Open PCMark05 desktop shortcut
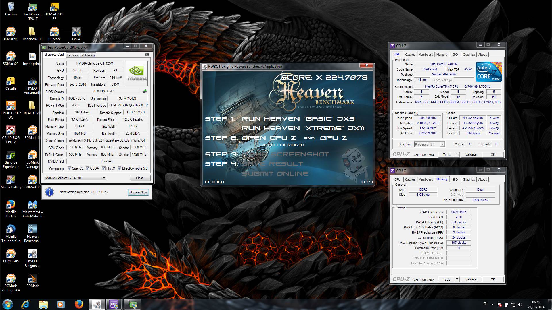This screenshot has width=552, height=310. (x=11, y=256)
